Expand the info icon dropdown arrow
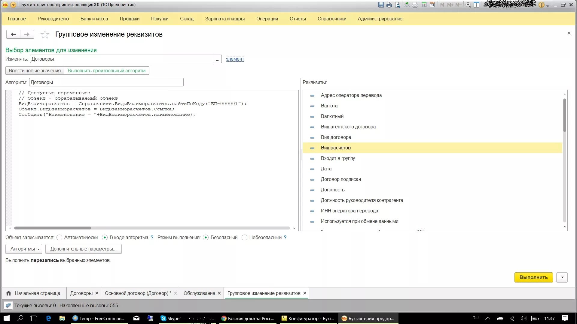Screen dimensions: 577x324 548,5
